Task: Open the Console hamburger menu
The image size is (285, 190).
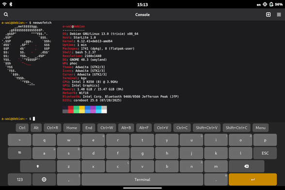Action: pos(279,15)
